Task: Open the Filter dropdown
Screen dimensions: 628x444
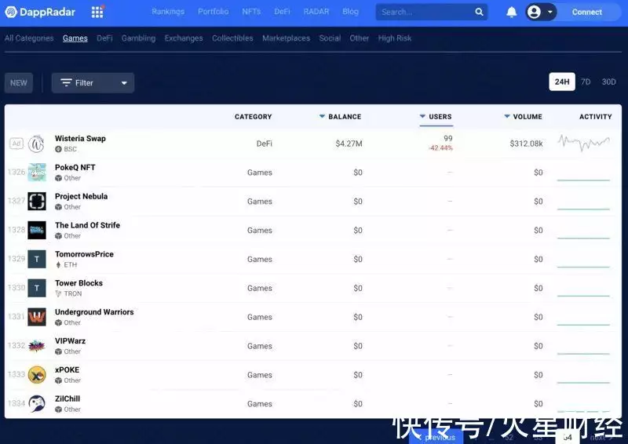Action: click(x=93, y=83)
